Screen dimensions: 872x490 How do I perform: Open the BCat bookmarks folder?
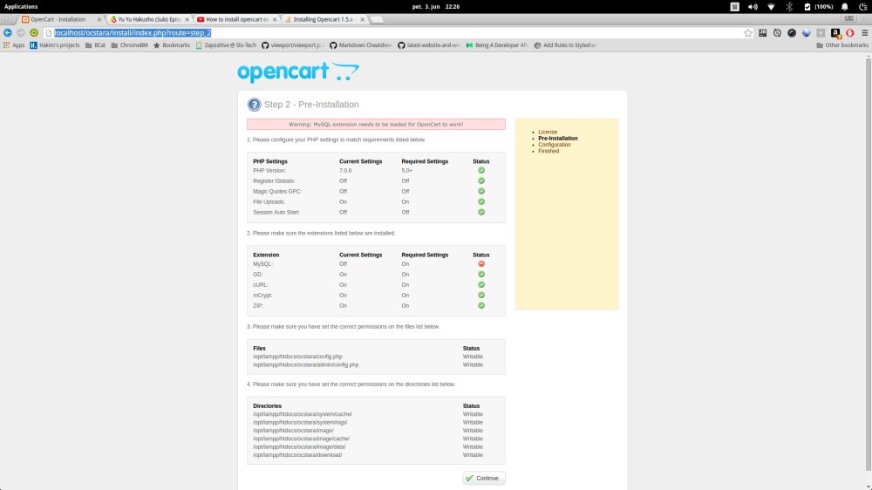pyautogui.click(x=96, y=44)
